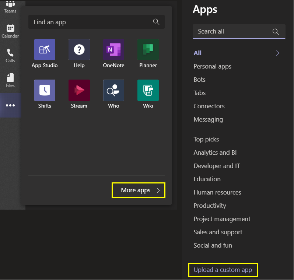Click the Find an app search field
This screenshot has width=294, height=280.
pyautogui.click(x=97, y=22)
